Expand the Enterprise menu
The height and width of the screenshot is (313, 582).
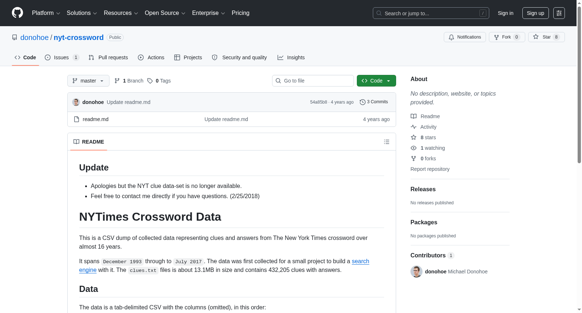click(208, 13)
